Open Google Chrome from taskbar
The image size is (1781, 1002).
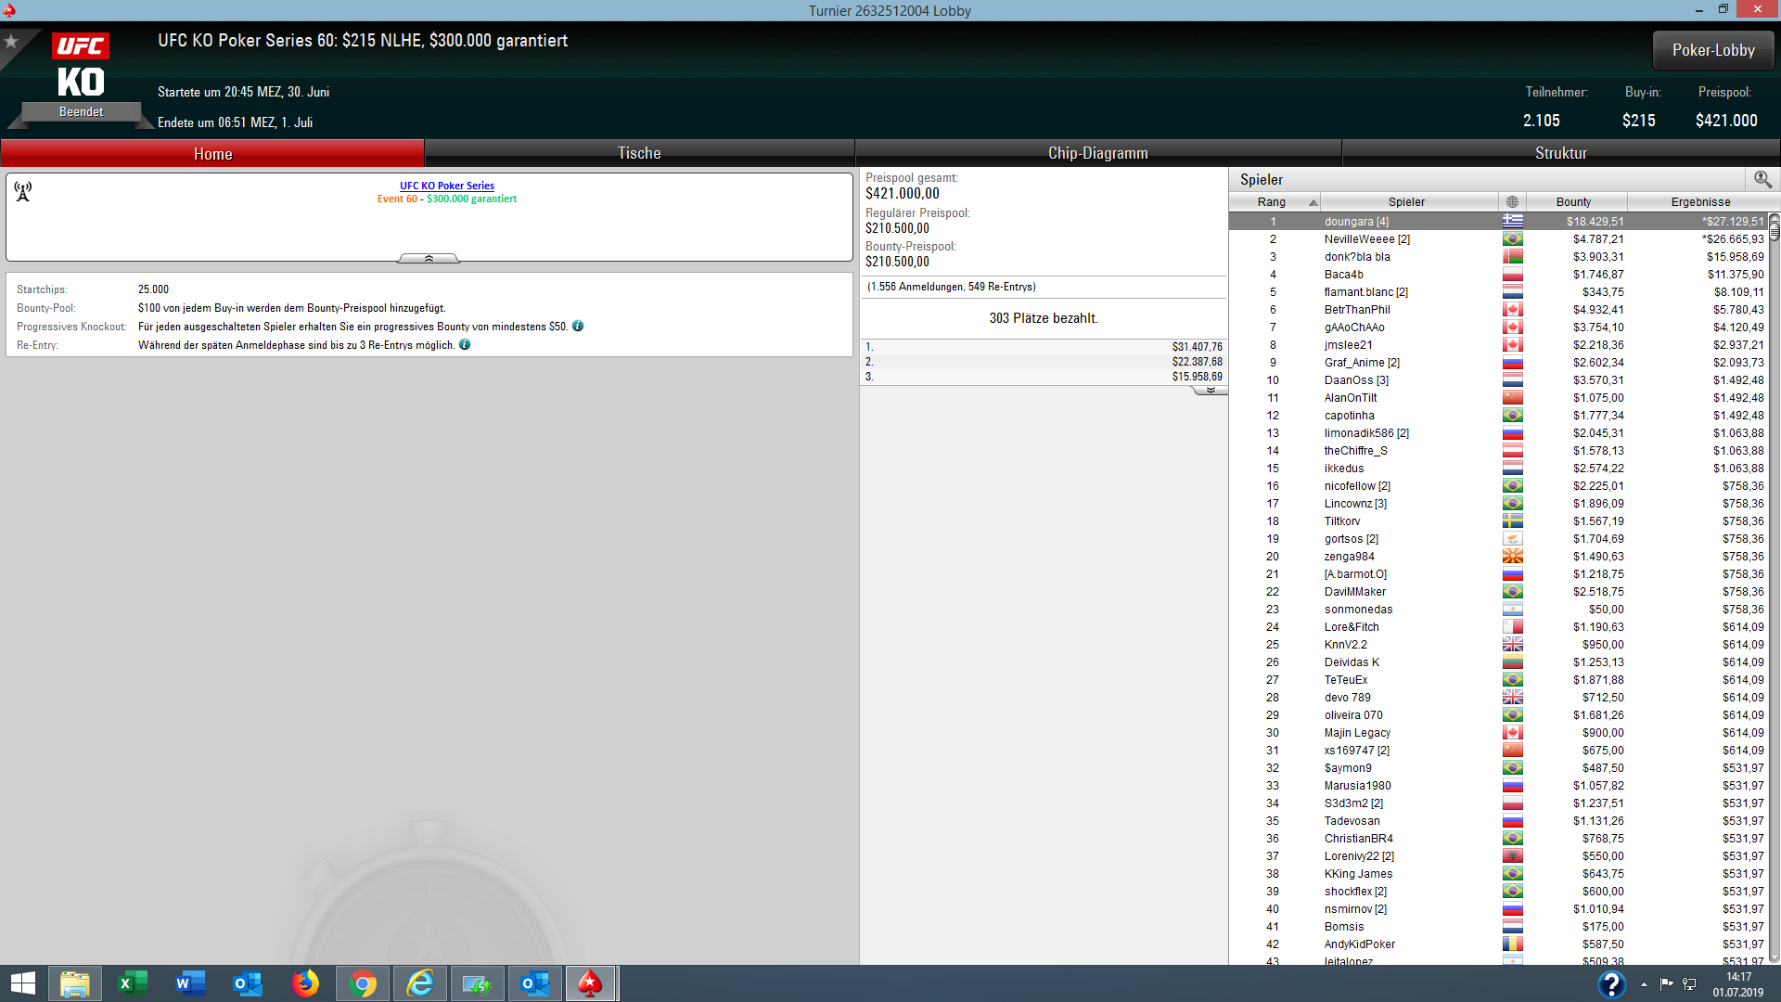[363, 983]
